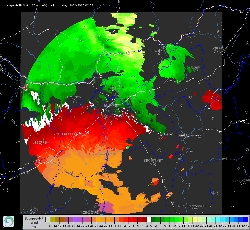Select the light grey first legend swatch
Image resolution: width=250 pixels, height=230 pixels.
(x=48, y=220)
